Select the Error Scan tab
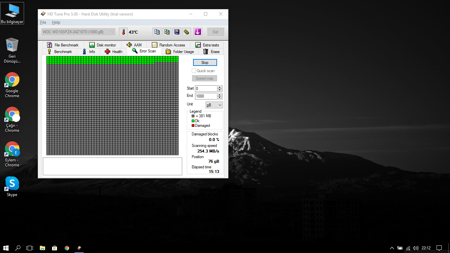The height and width of the screenshot is (253, 450). pyautogui.click(x=144, y=51)
